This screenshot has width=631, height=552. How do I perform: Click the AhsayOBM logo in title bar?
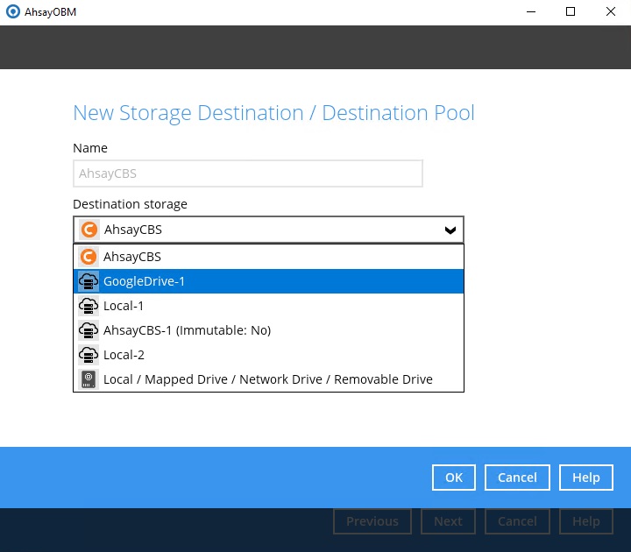click(x=13, y=11)
